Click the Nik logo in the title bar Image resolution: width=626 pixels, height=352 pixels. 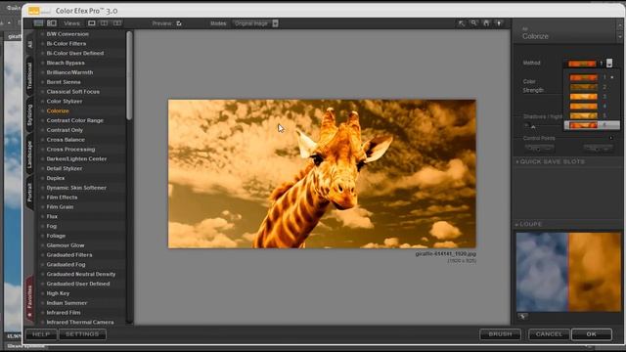[39, 11]
